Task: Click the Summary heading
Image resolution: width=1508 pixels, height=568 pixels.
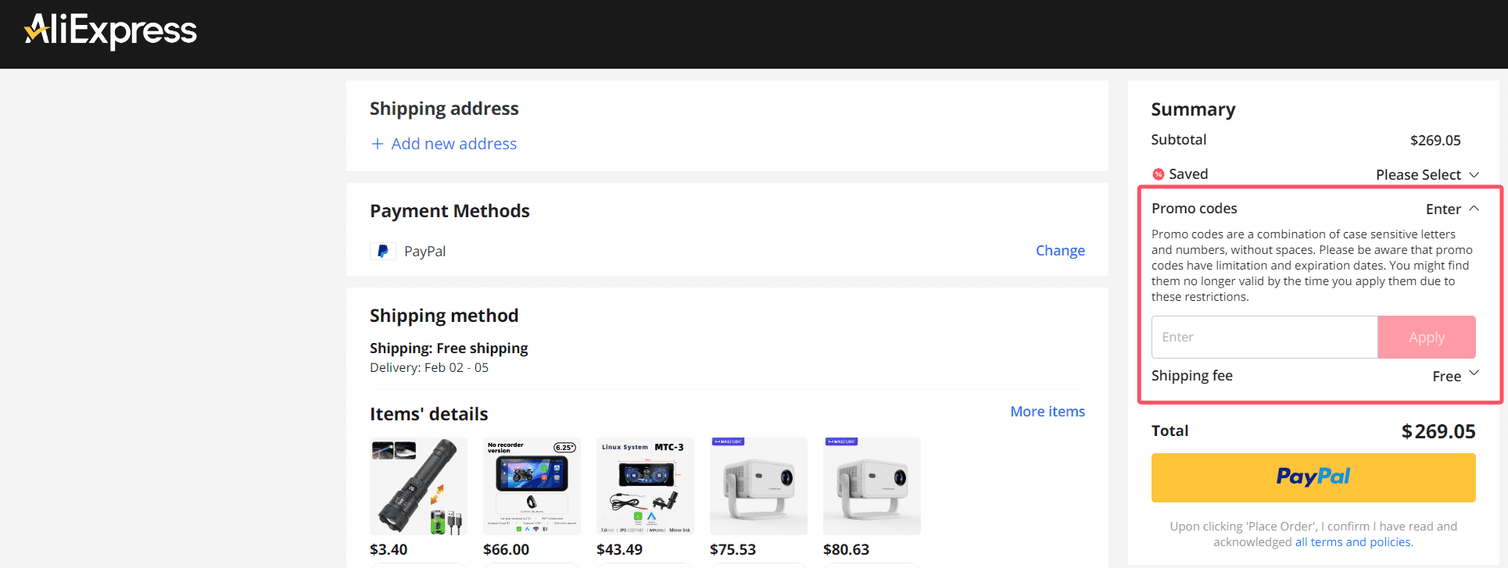Action: [1193, 109]
